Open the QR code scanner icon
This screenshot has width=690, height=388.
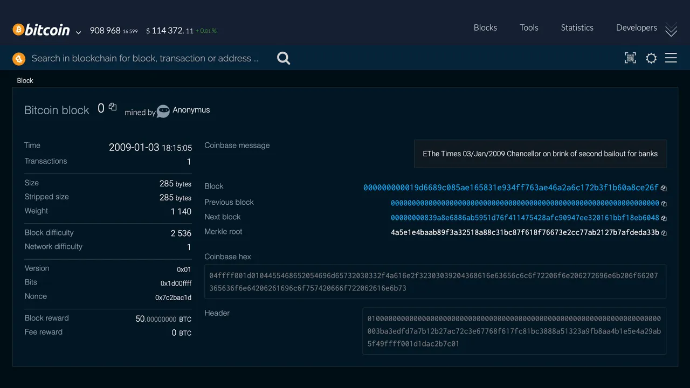point(630,58)
